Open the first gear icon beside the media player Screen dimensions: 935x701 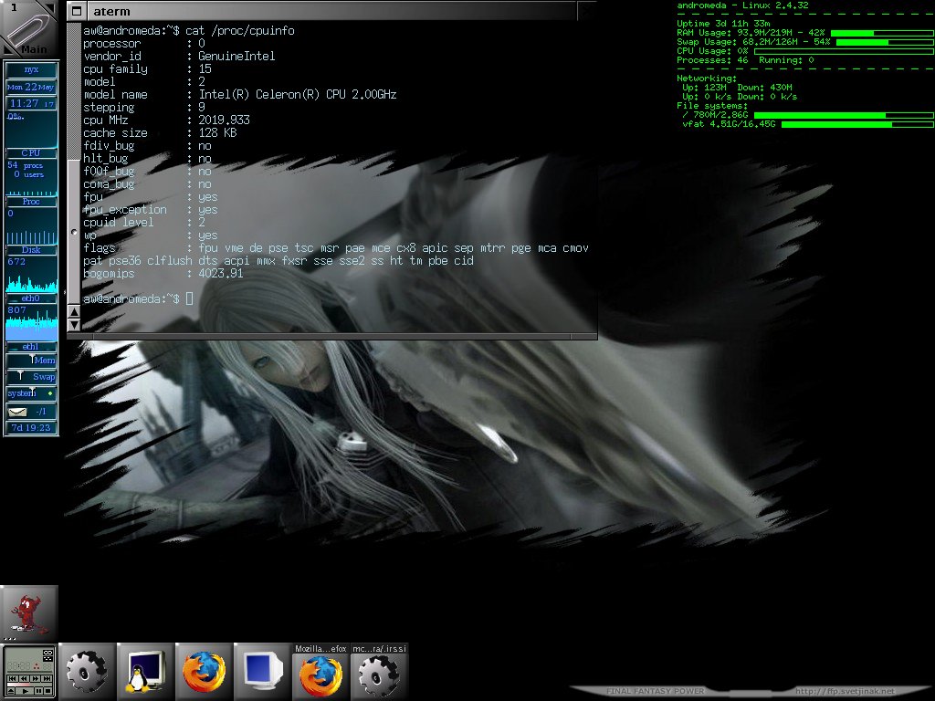(87, 672)
